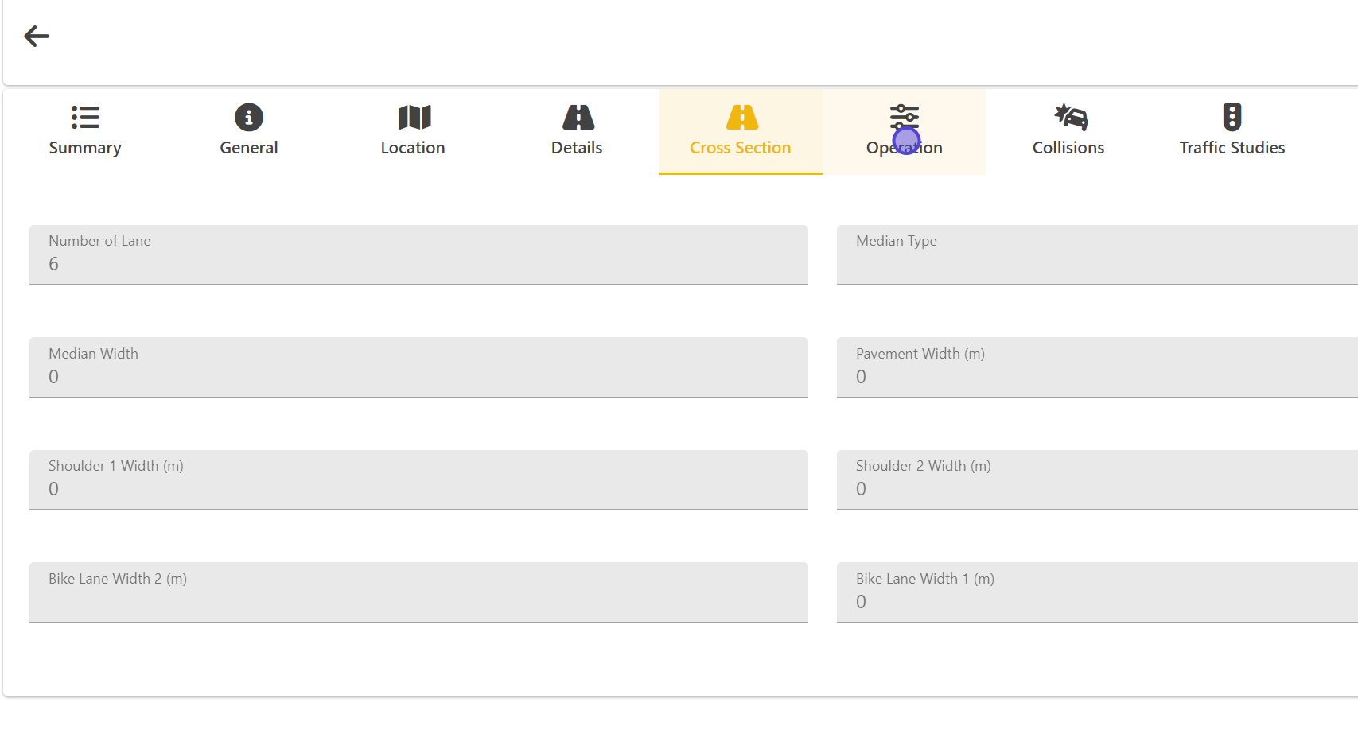Click the Summary list icon

click(85, 117)
